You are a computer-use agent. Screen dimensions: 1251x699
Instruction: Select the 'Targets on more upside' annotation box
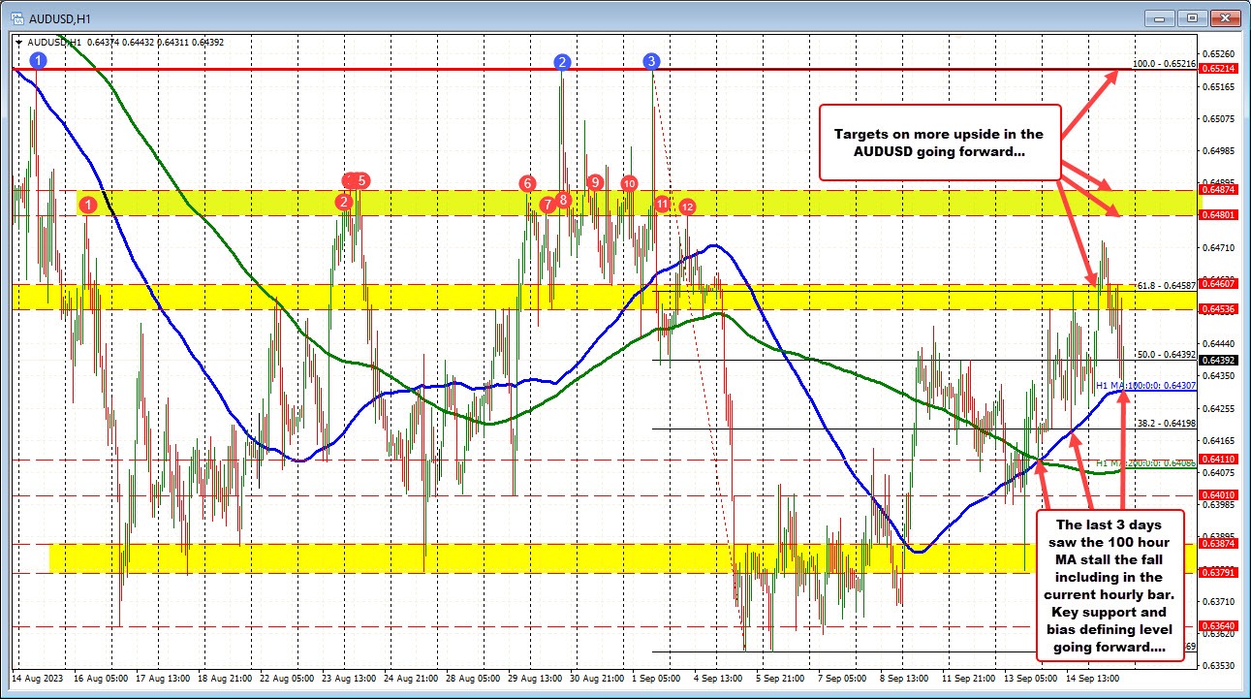938,143
